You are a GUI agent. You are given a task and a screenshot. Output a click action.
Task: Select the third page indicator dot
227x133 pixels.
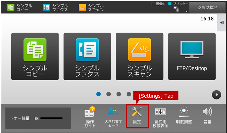[x=119, y=94]
